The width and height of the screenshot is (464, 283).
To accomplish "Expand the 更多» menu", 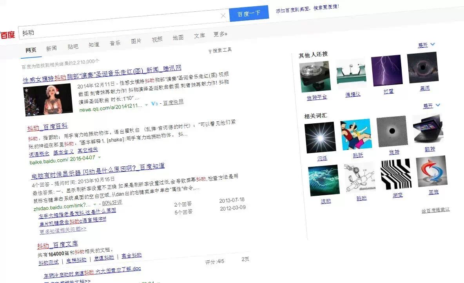I will pyautogui.click(x=221, y=34).
